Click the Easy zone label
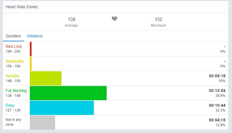 pos(10,105)
